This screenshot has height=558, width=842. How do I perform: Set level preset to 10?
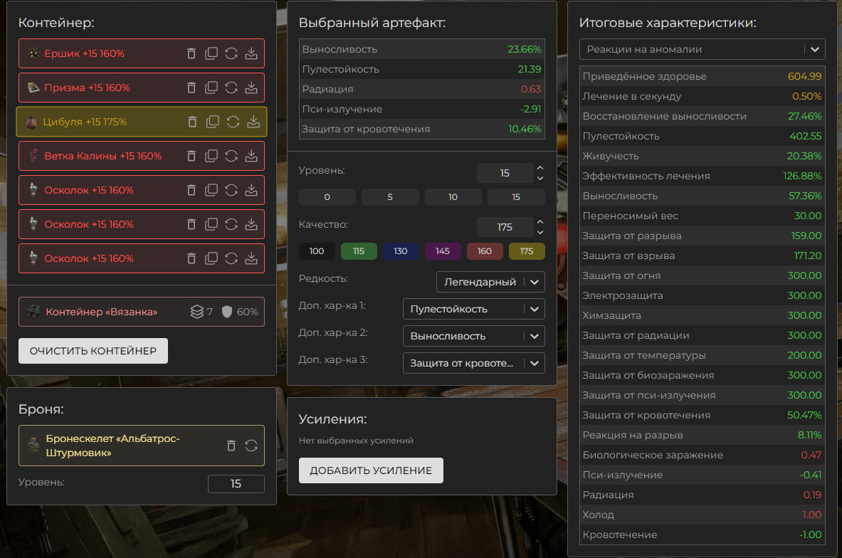point(453,197)
